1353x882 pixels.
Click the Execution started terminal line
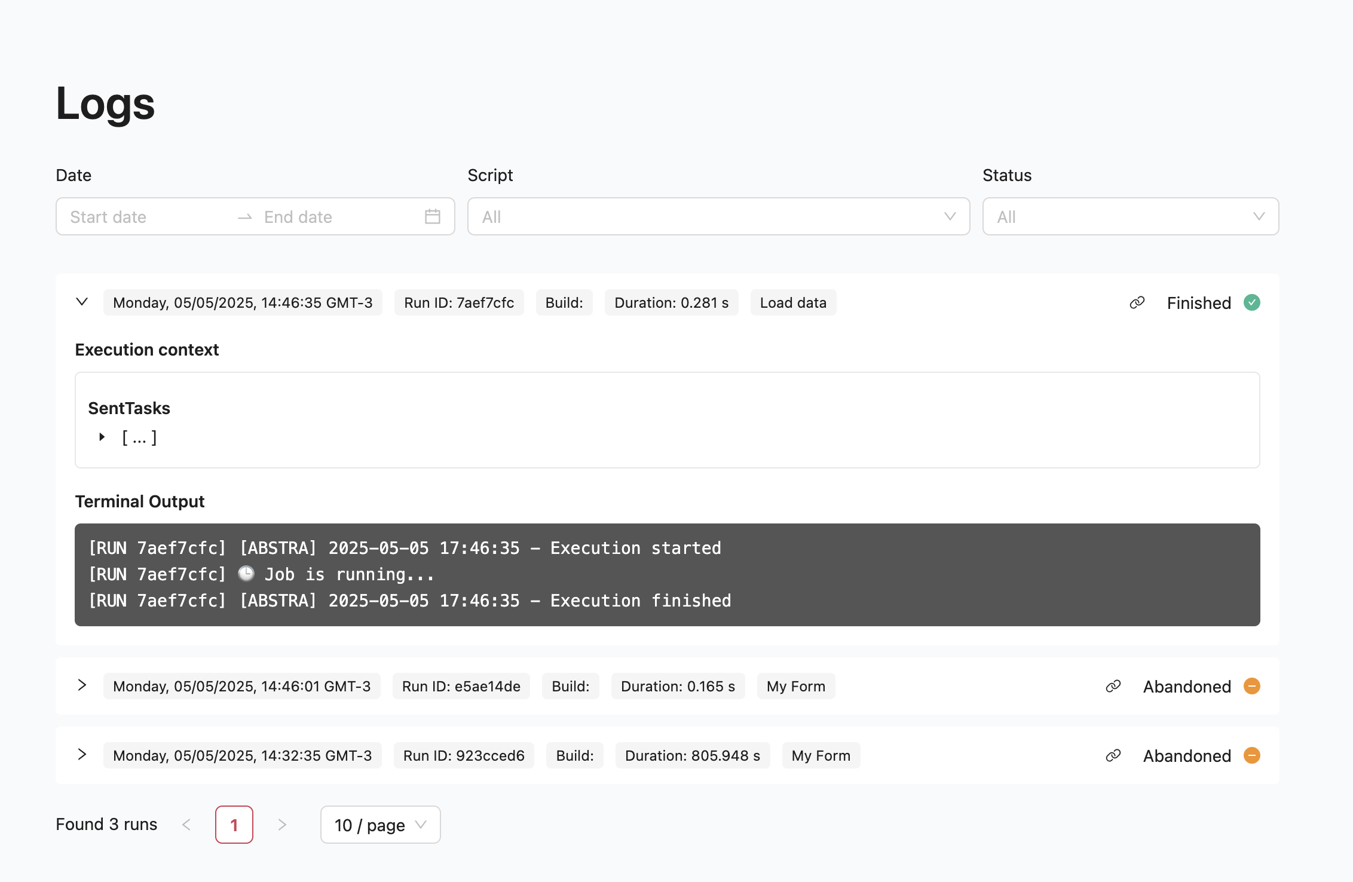point(405,549)
